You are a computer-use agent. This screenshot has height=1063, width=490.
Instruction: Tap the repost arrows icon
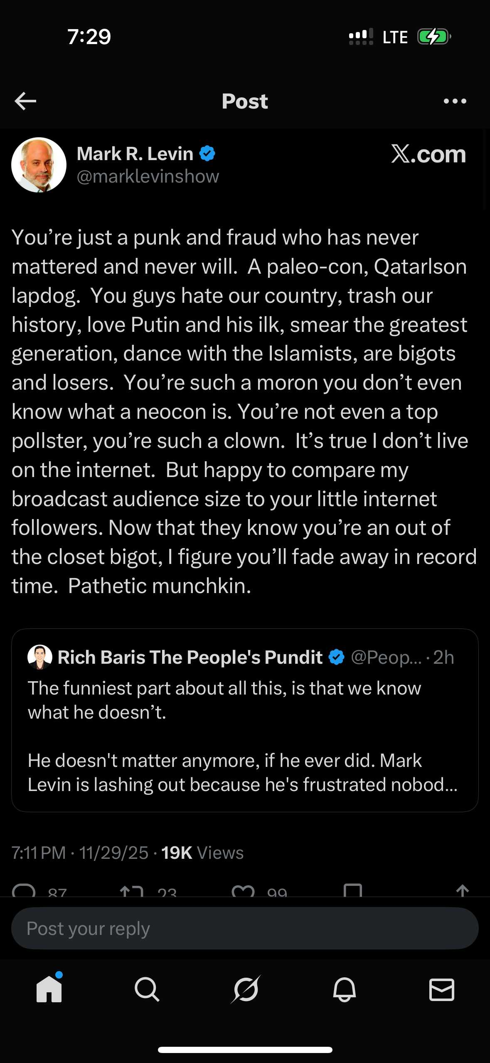[131, 891]
